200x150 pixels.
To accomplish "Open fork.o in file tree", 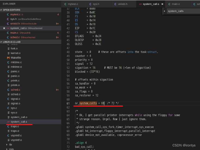I will pos(31,49).
